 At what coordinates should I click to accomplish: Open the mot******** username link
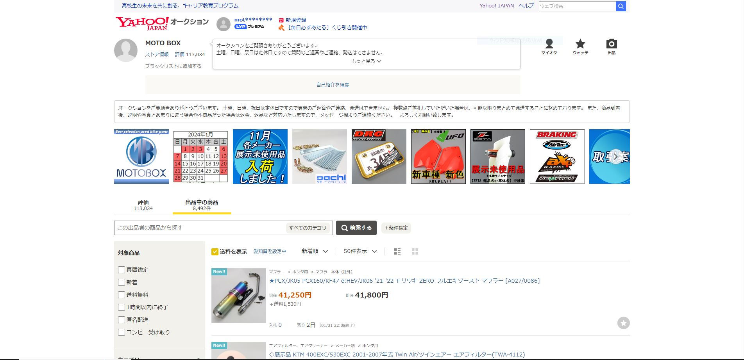pos(253,20)
